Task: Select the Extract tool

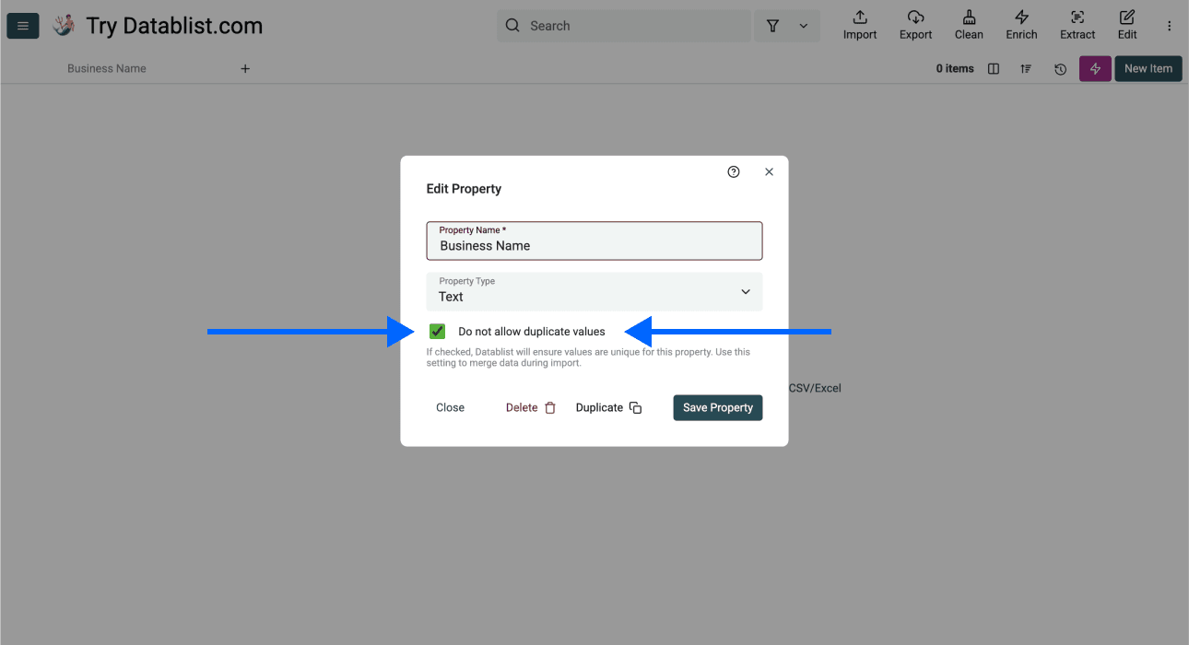Action: (1077, 25)
